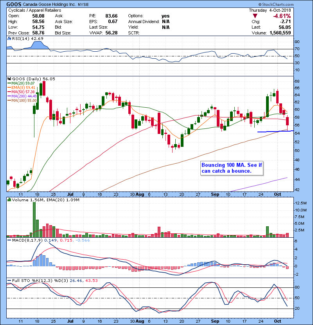313x325 pixels.
Task: Click the GOOS (Daily) 56.05 price label
Action: [x=34, y=79]
